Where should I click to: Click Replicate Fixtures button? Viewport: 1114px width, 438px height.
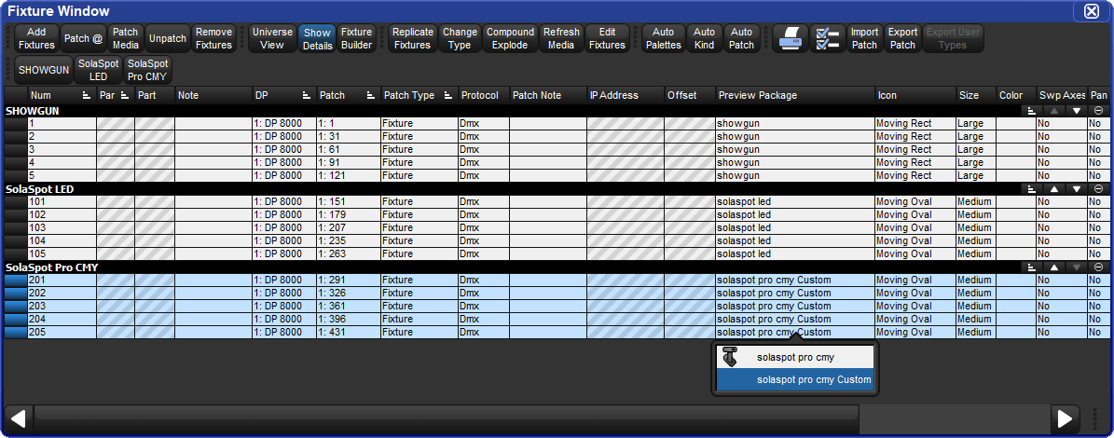pyautogui.click(x=413, y=39)
